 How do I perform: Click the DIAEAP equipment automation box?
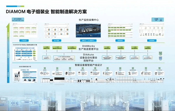pyautogui.click(x=64, y=58)
